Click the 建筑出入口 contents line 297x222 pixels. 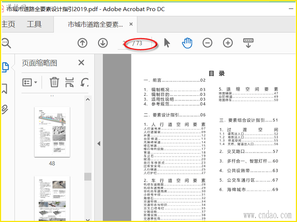249,134
